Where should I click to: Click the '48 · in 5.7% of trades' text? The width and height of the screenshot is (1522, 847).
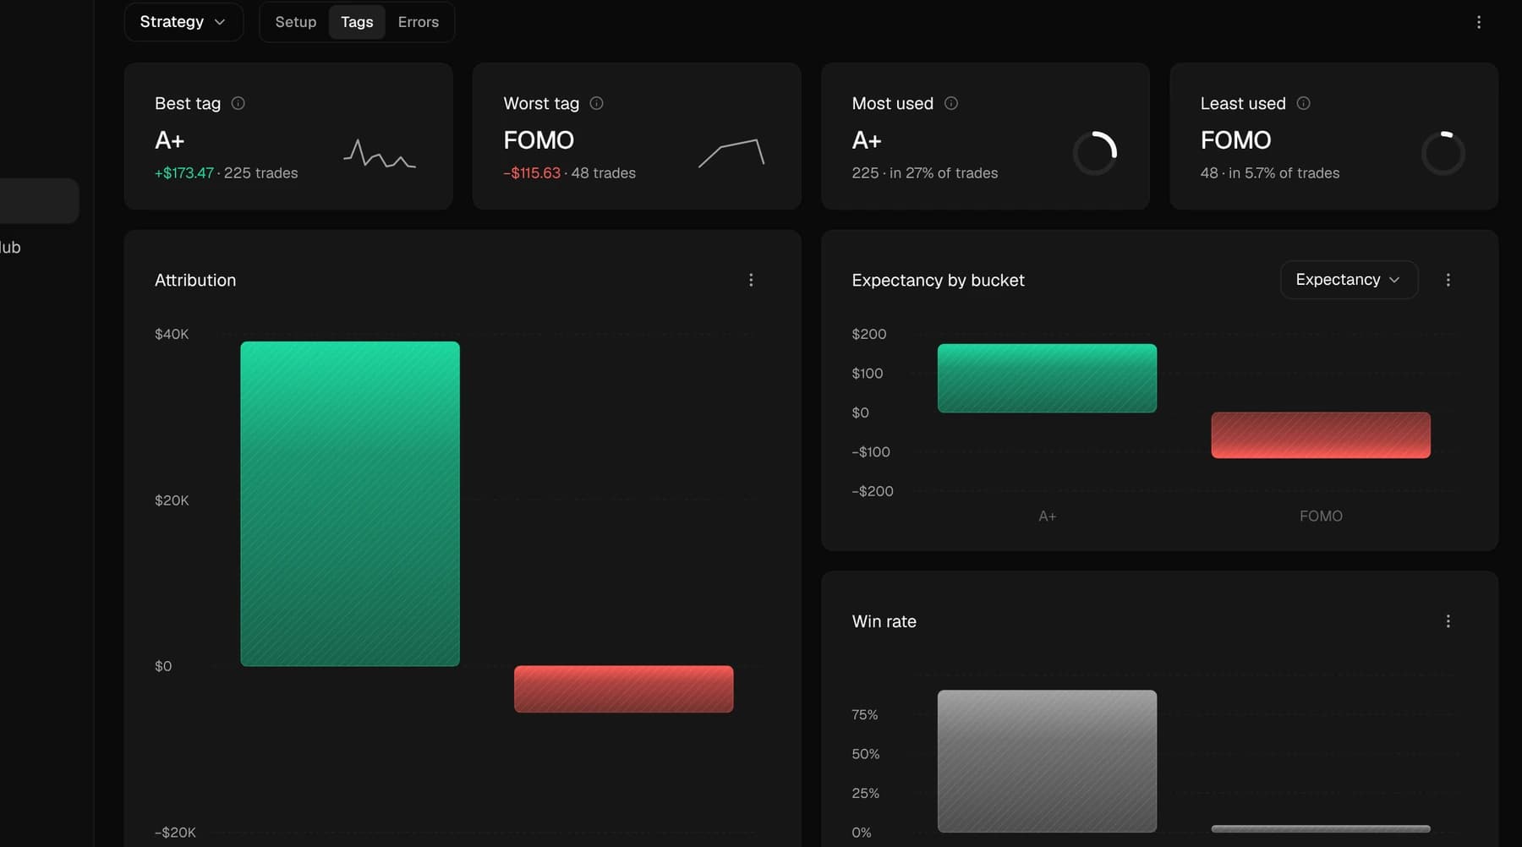pos(1270,172)
